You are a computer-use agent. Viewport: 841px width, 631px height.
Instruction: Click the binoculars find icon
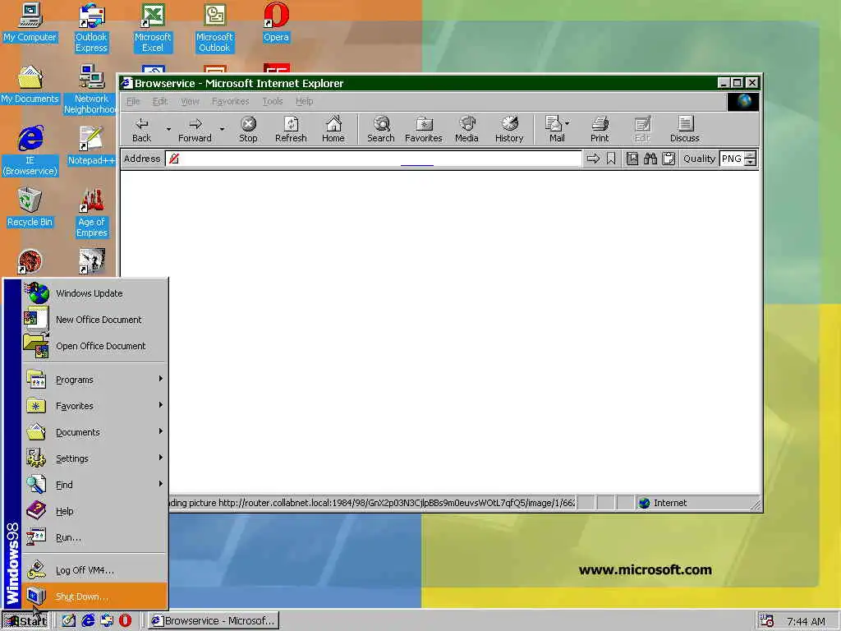pos(650,159)
